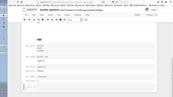Go to browser home page

click(22, 2)
